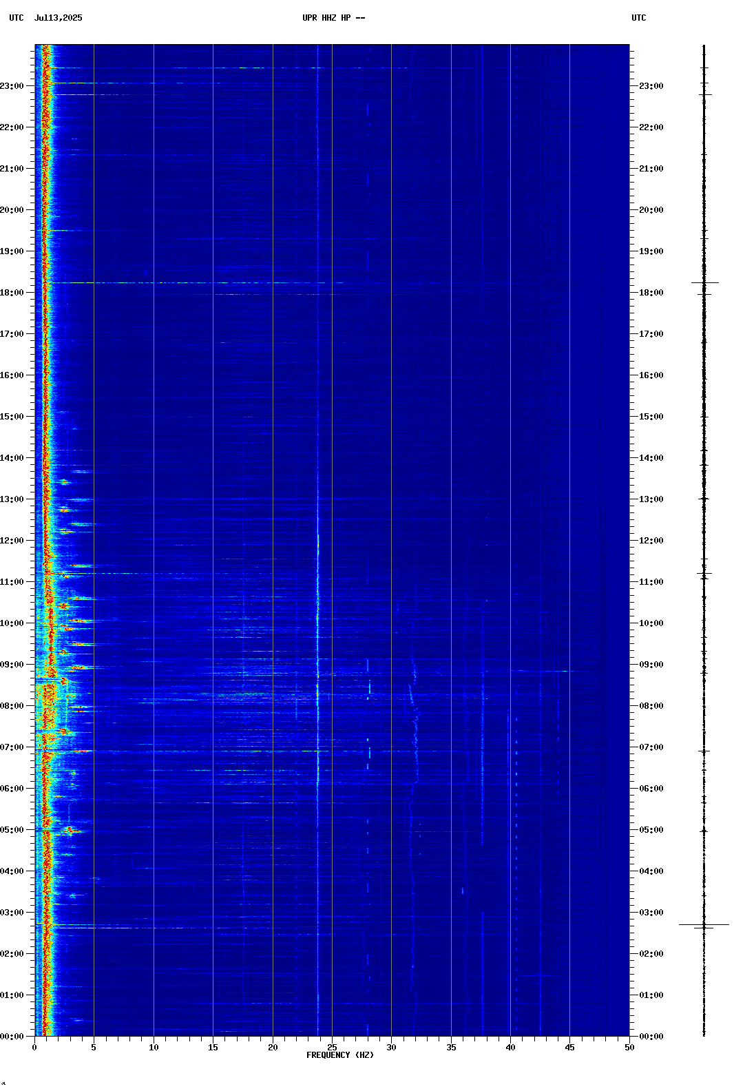This screenshot has height=1091, width=734.
Task: Click the 12:00 label on the left time axis
Action: (12, 541)
